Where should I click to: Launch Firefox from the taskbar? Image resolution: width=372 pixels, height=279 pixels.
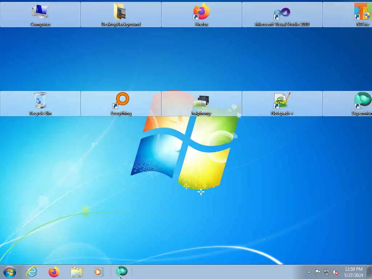click(54, 272)
